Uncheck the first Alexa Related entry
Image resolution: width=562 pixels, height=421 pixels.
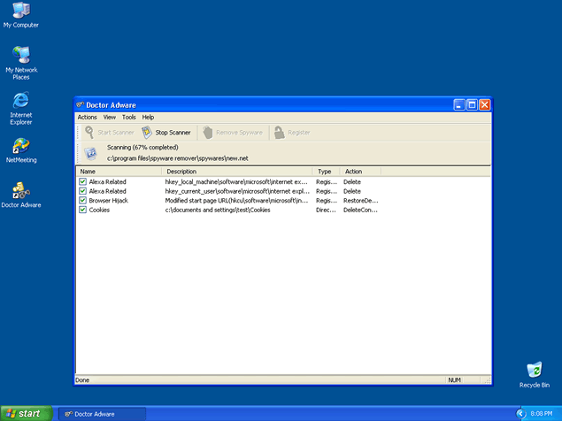(x=82, y=182)
